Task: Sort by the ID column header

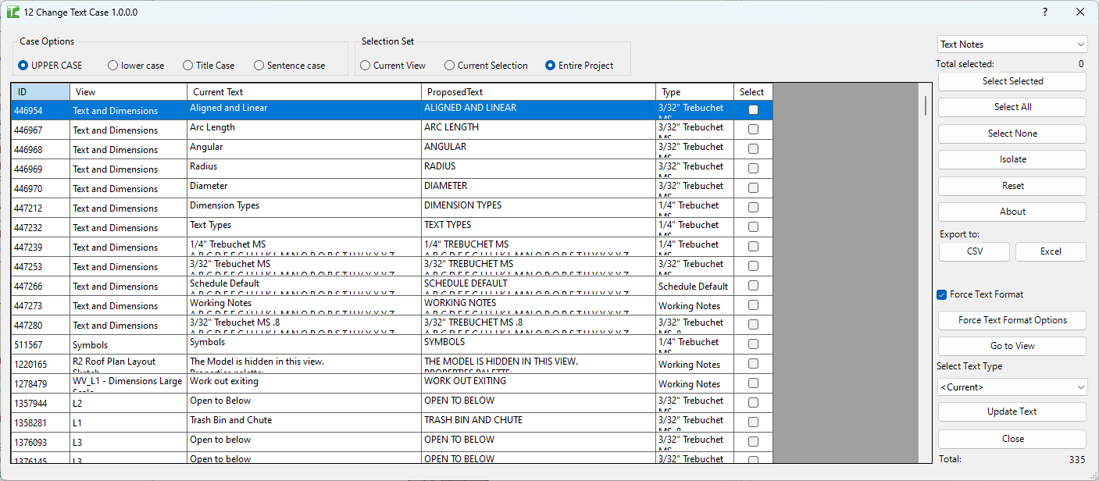Action: click(41, 92)
